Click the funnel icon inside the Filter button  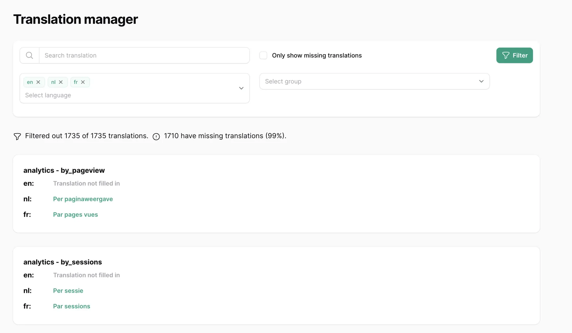click(x=506, y=55)
